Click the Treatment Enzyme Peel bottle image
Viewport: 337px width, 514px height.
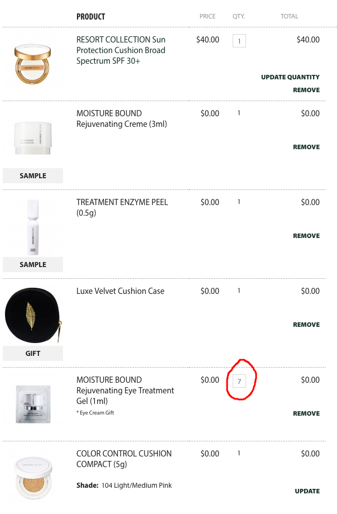point(33,227)
